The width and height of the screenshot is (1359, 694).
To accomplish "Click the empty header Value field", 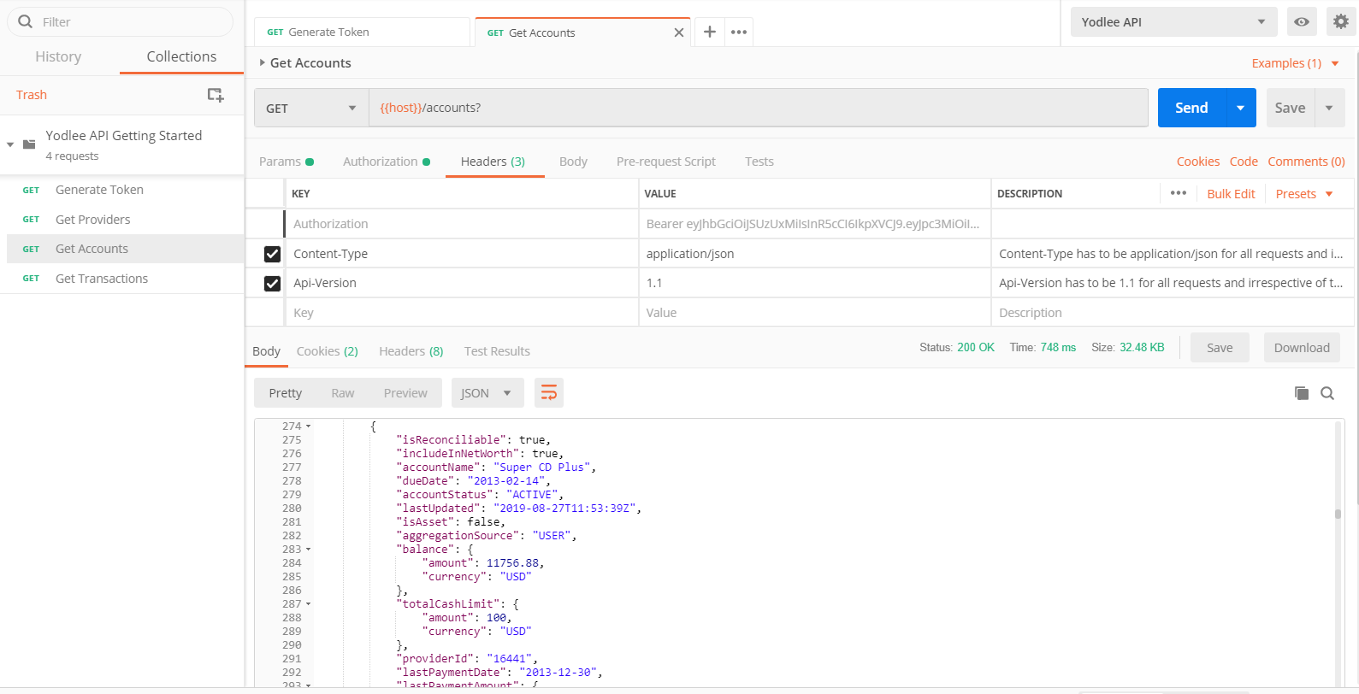I will pyautogui.click(x=814, y=313).
